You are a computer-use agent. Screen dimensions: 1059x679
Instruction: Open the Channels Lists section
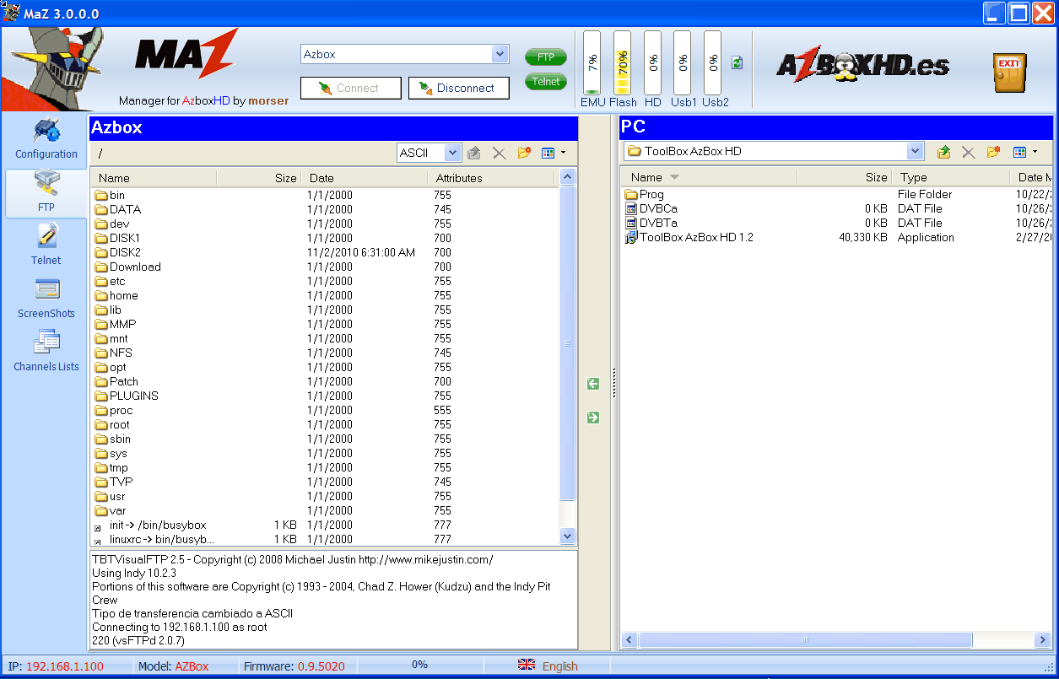46,352
